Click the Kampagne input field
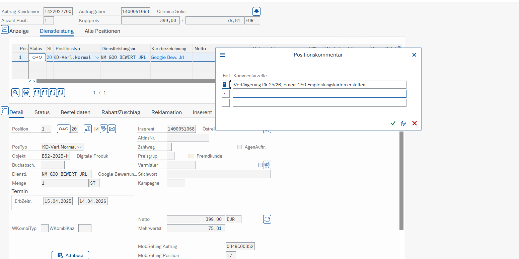The height and width of the screenshot is (259, 519). point(176,183)
